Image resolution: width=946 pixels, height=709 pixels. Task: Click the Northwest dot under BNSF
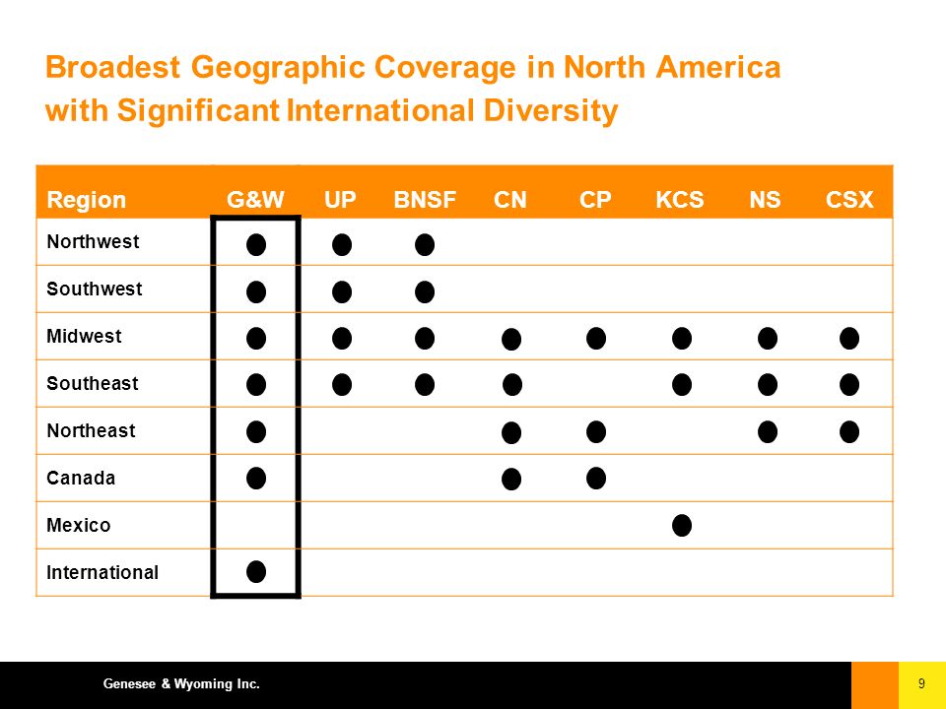coord(425,245)
